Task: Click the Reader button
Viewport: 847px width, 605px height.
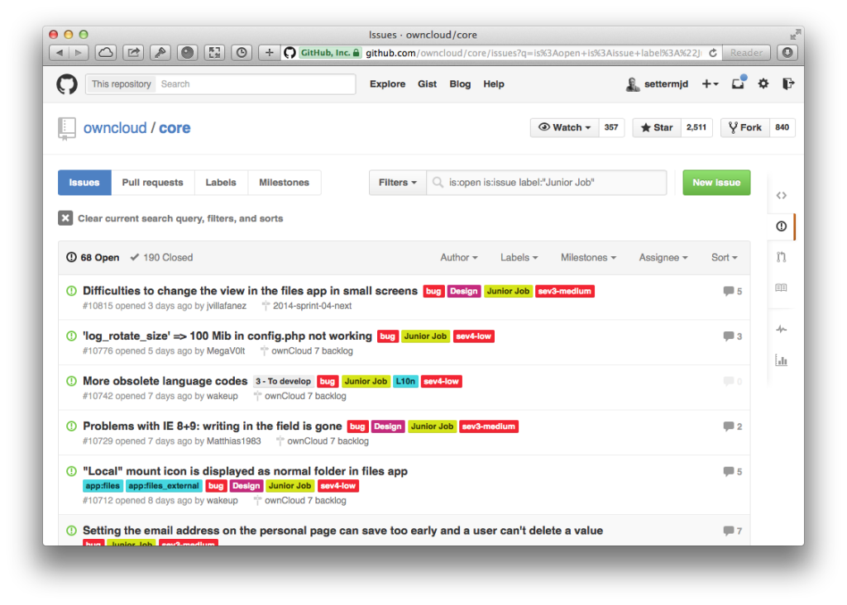Action: (746, 53)
